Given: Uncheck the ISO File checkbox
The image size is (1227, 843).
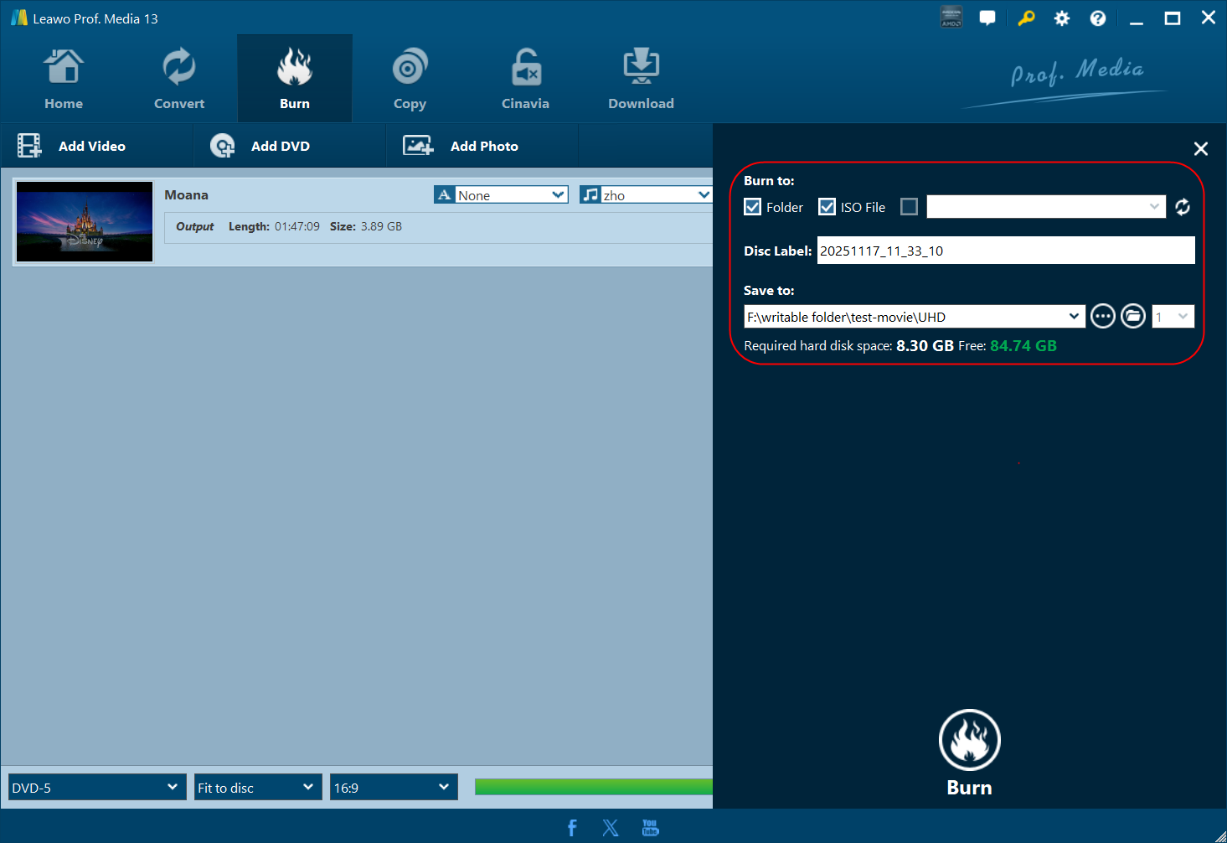Looking at the screenshot, I should [x=827, y=207].
